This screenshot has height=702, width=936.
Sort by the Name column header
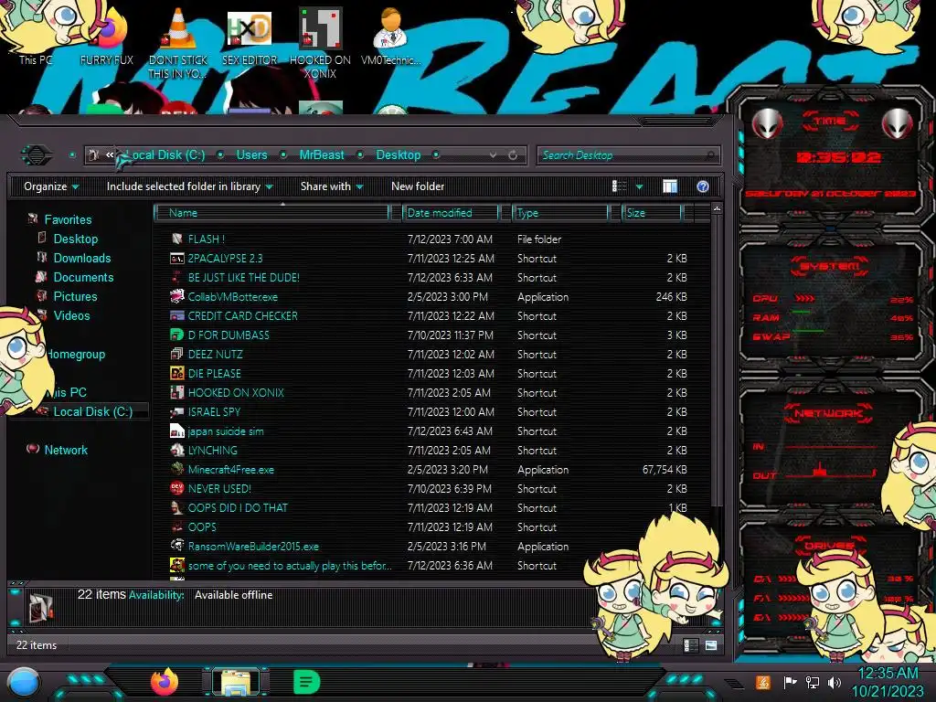[x=271, y=212]
